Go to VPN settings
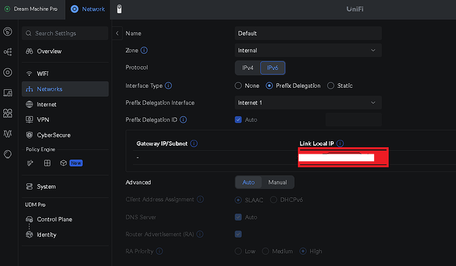Screen dimensions: 456x266 (x=43, y=119)
